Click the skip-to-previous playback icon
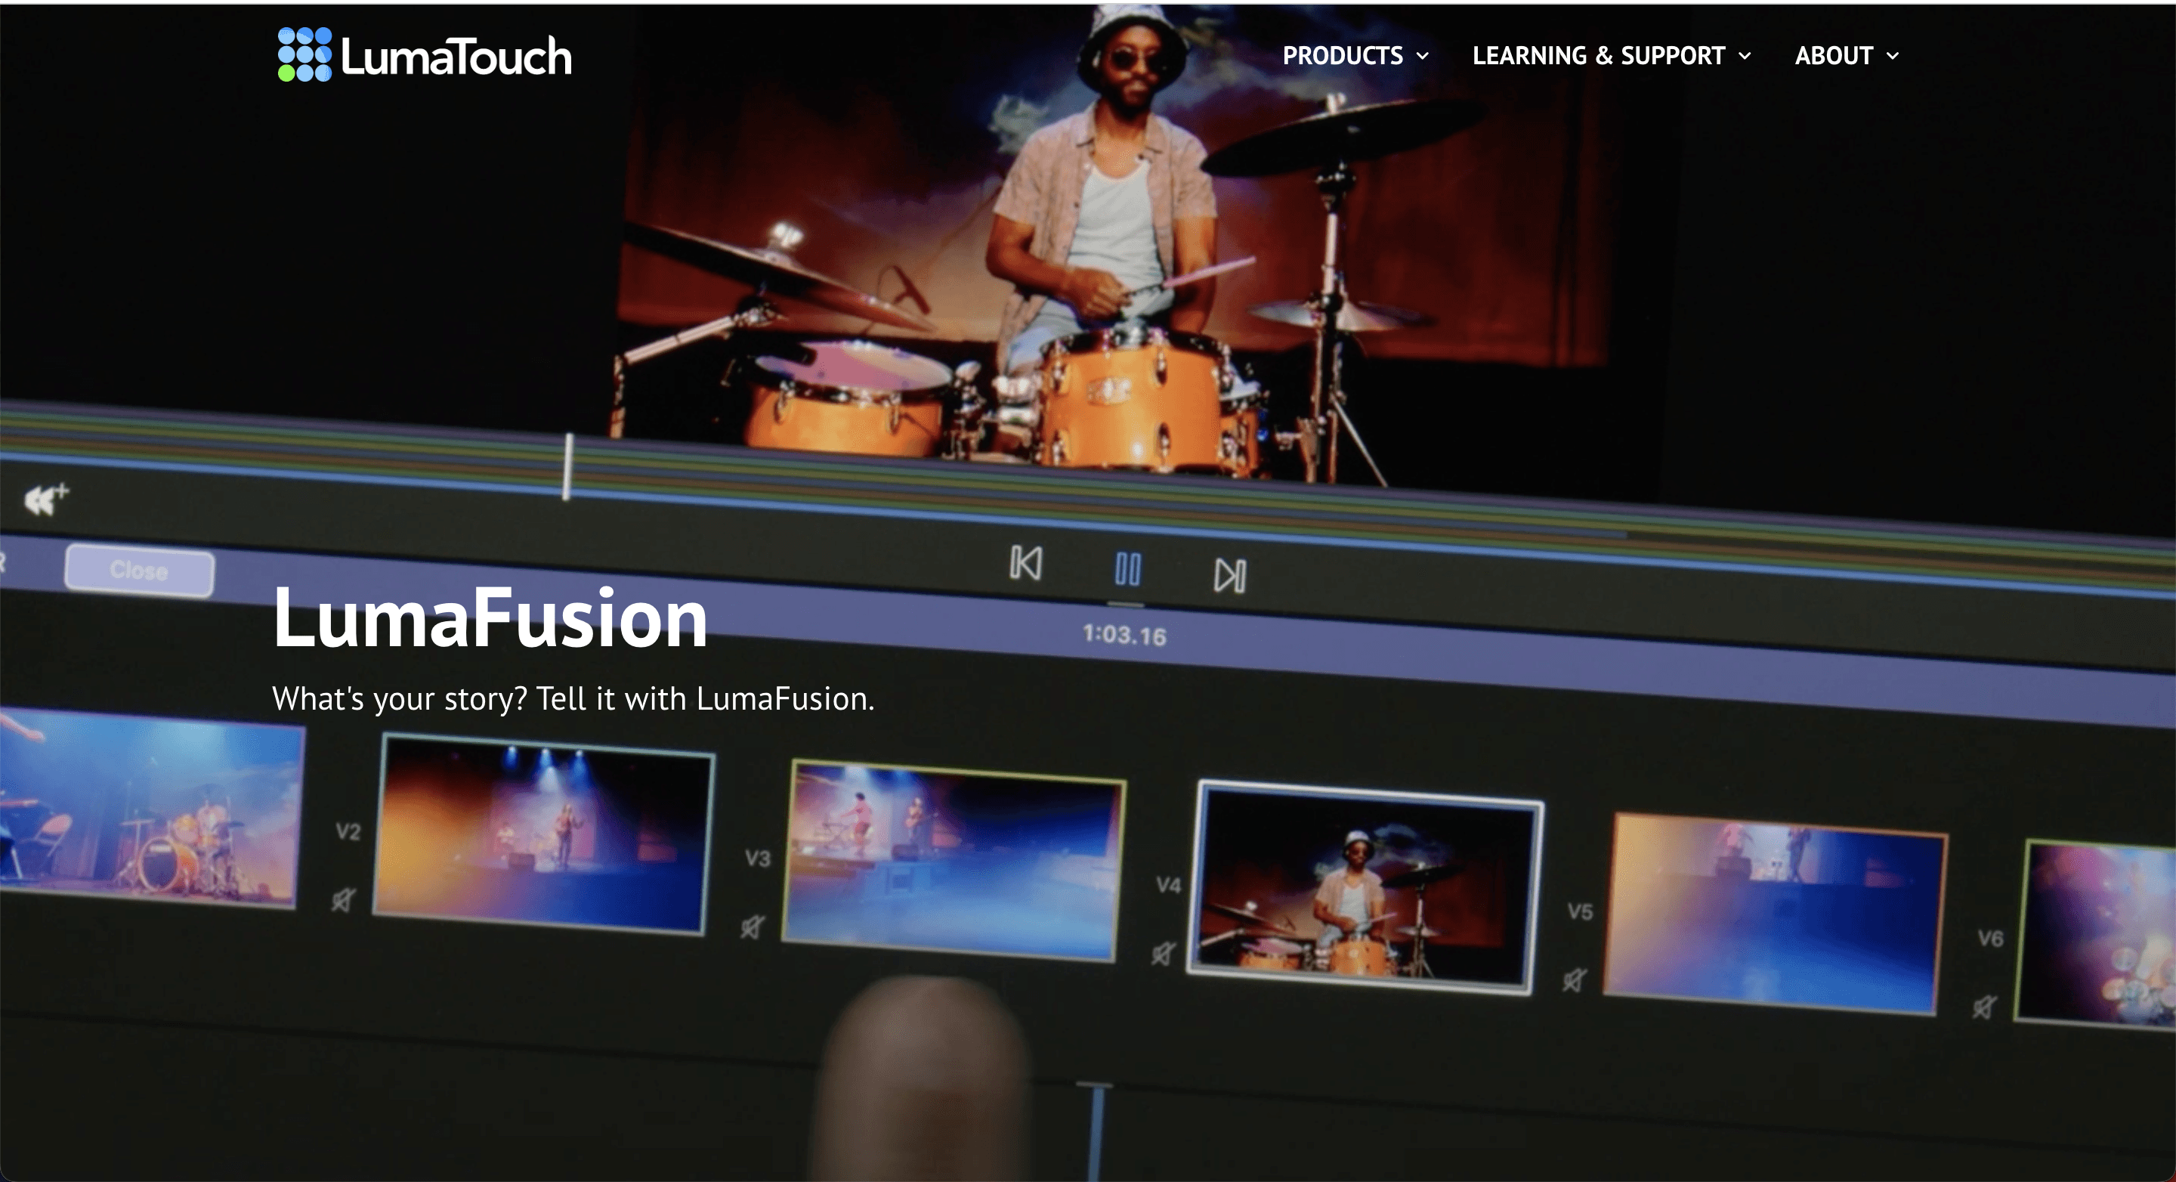This screenshot has width=2176, height=1182. 1025,563
